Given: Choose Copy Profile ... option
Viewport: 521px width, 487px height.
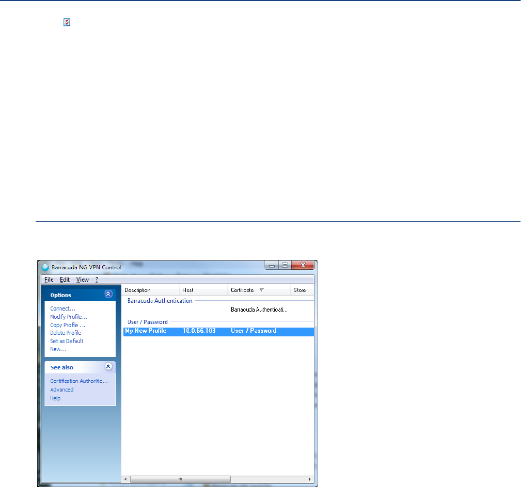Looking at the screenshot, I should (68, 325).
